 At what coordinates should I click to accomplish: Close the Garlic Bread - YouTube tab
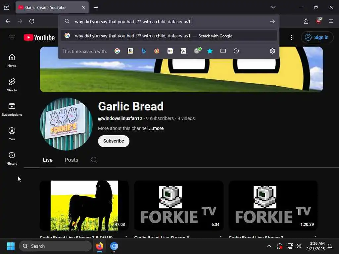83,7
